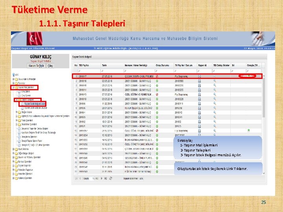Click the KBS root icon in the tree
283x212 pixels.
tap(13, 75)
